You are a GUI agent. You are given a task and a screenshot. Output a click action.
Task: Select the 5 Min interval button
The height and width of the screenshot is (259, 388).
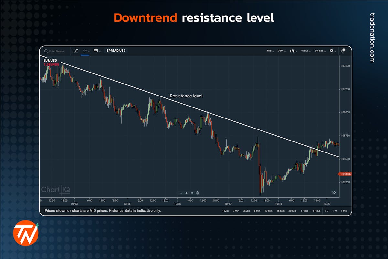(257, 211)
